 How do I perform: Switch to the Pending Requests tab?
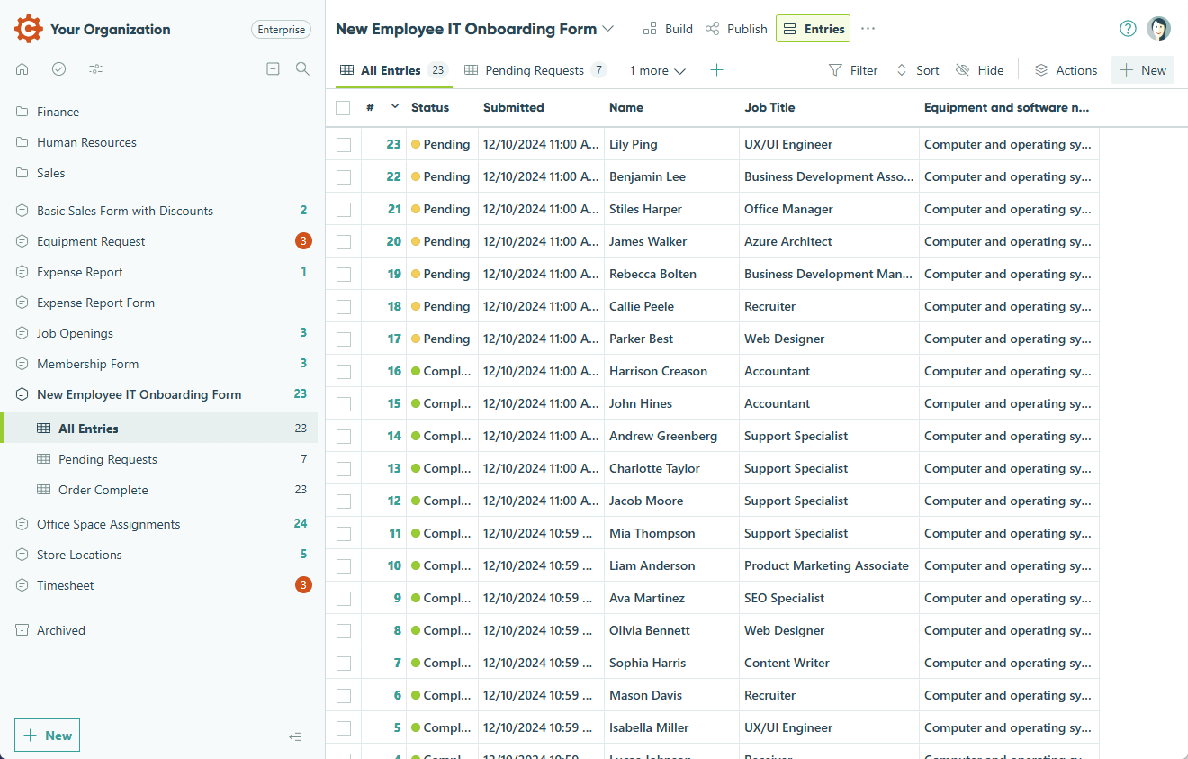coord(535,70)
